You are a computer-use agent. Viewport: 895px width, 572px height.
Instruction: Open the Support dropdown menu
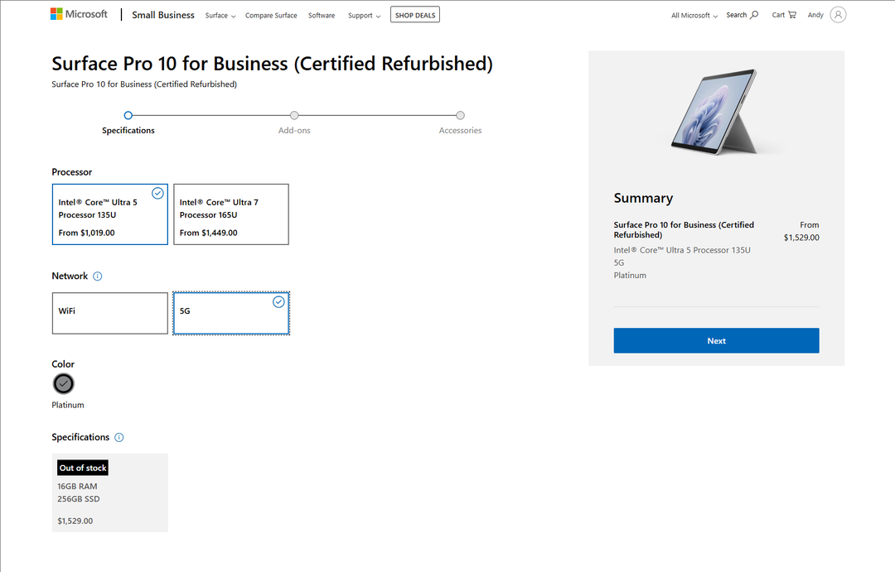364,15
